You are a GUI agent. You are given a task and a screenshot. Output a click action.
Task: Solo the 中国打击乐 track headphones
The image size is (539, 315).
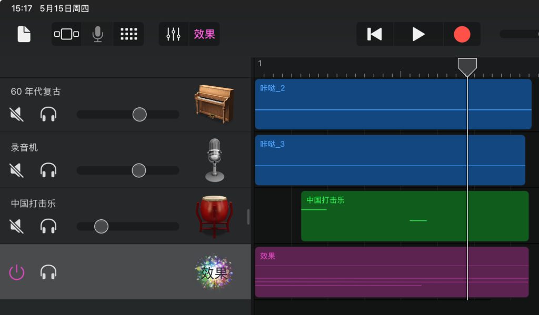pyautogui.click(x=48, y=226)
